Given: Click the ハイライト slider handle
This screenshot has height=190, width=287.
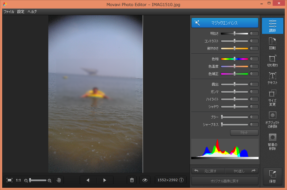Looking at the screenshot, I should coord(235,99).
